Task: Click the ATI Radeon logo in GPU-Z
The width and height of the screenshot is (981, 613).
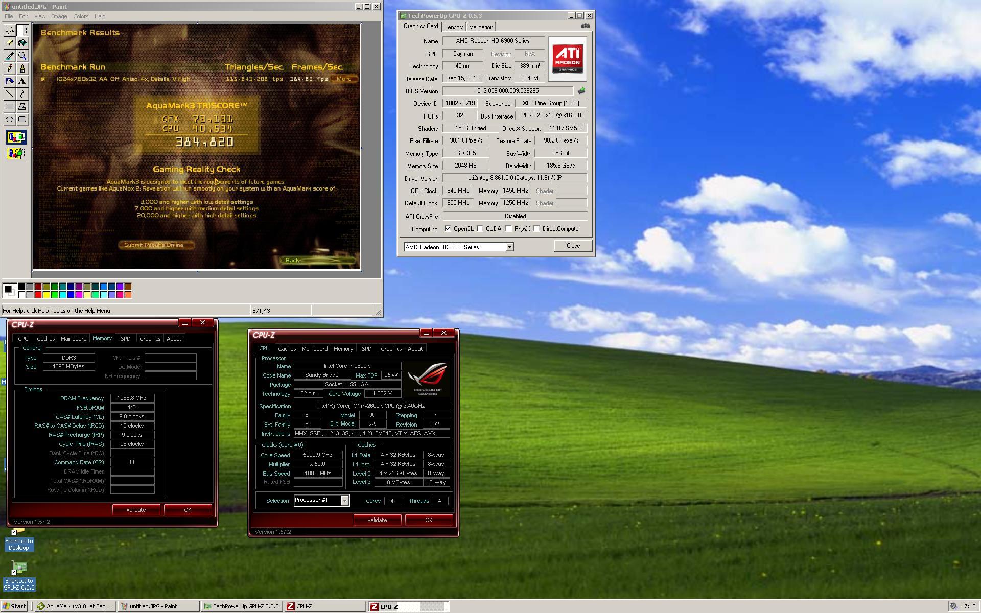Action: pyautogui.click(x=568, y=59)
